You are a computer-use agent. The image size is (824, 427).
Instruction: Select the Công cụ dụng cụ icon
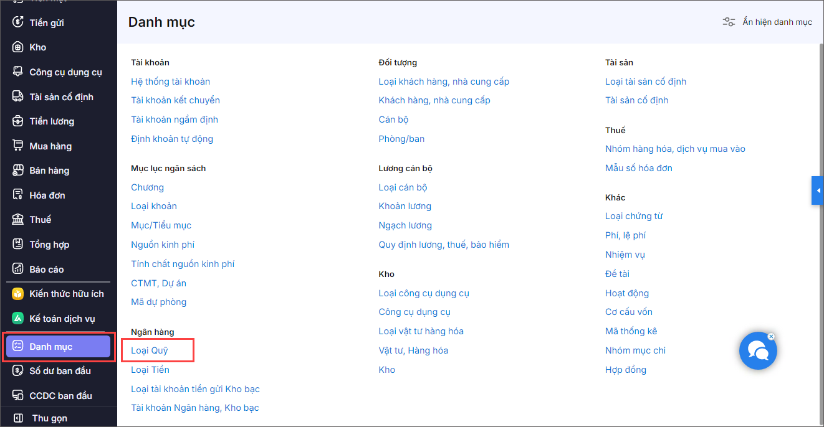18,72
